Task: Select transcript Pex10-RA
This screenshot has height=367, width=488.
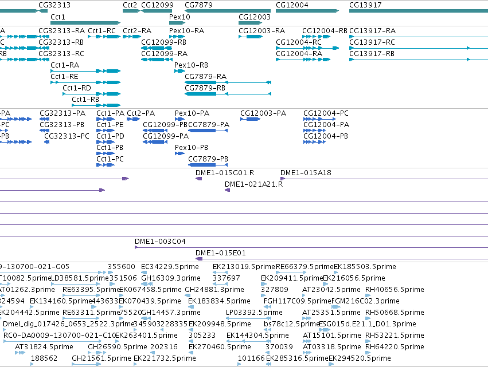Action: [x=177, y=37]
